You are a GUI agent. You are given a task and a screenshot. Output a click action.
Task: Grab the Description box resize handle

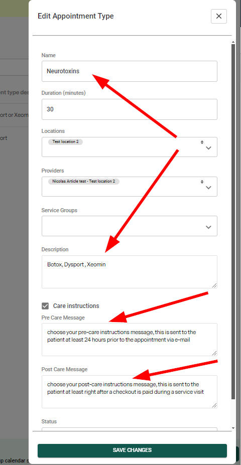coord(214,285)
